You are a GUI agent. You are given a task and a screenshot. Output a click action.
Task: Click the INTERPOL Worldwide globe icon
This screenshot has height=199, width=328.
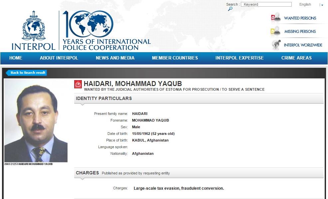pos(276,45)
